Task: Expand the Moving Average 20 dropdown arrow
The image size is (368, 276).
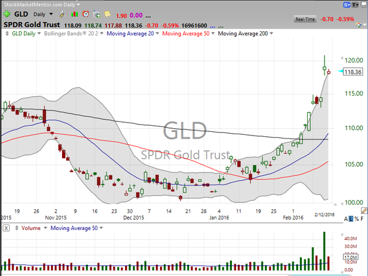Action: pyautogui.click(x=157, y=33)
